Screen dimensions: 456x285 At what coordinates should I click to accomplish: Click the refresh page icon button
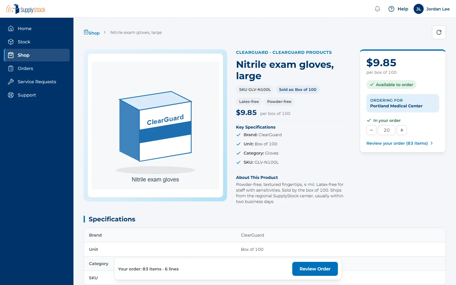coord(439,32)
